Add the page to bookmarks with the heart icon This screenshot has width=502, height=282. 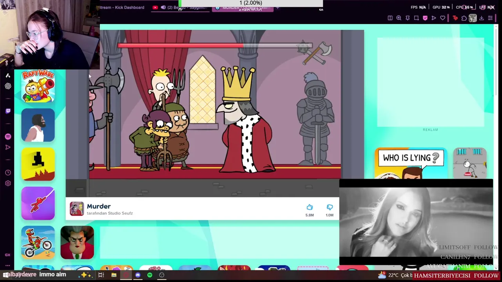(x=443, y=18)
